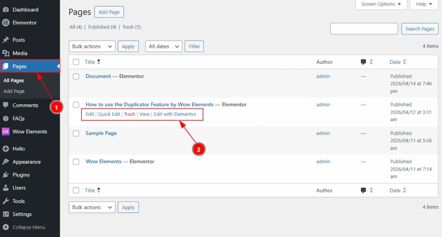
Task: Open the Sample Page title link
Action: pyautogui.click(x=101, y=133)
